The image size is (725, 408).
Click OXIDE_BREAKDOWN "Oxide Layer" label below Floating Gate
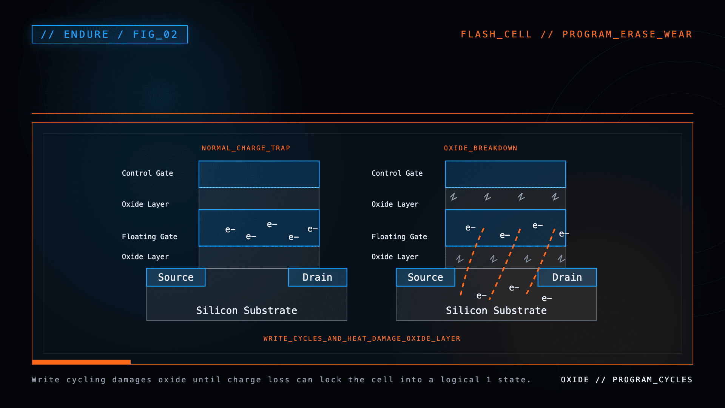395,257
